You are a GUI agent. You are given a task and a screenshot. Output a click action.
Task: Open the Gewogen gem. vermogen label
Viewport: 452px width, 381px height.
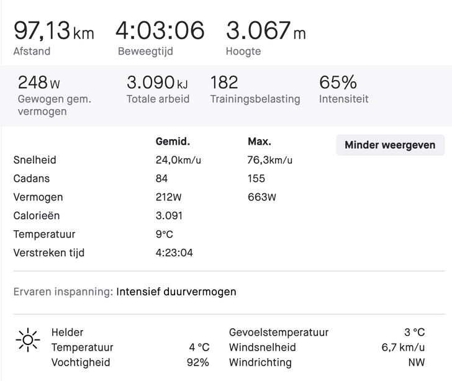[54, 105]
